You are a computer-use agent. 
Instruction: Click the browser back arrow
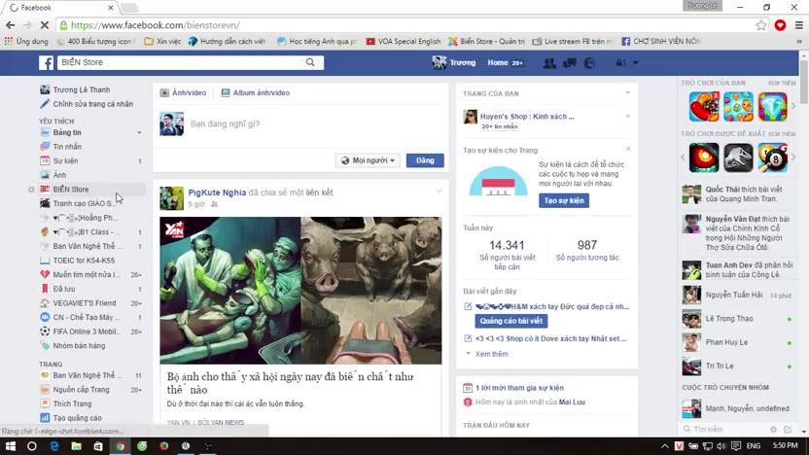pyautogui.click(x=11, y=25)
